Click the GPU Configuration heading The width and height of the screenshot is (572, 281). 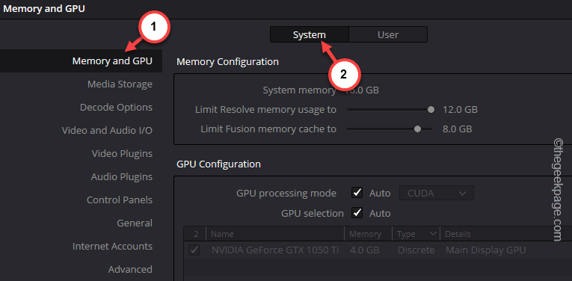click(x=218, y=164)
